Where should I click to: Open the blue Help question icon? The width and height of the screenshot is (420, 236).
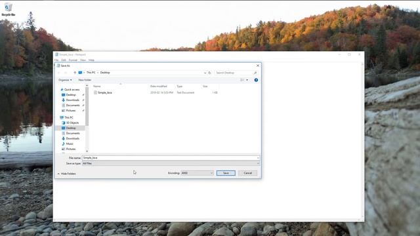pos(256,80)
